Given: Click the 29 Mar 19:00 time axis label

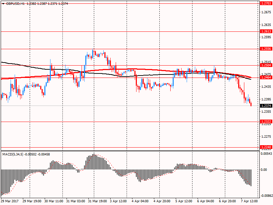Looking at the screenshot, I should pyautogui.click(x=32, y=201).
